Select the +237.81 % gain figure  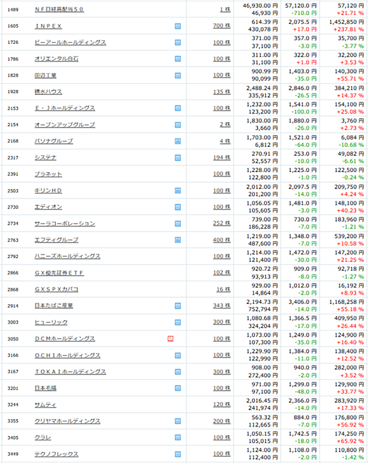(349, 30)
